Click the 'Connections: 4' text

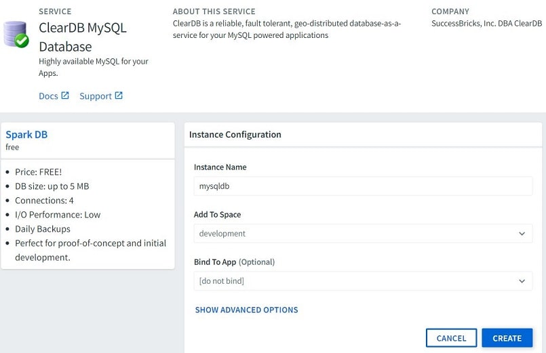(44, 201)
